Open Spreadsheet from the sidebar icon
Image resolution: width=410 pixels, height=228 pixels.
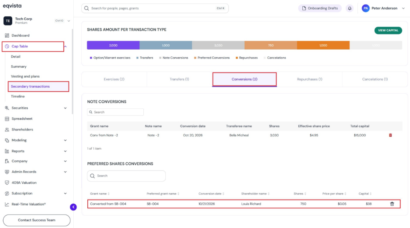[7, 118]
